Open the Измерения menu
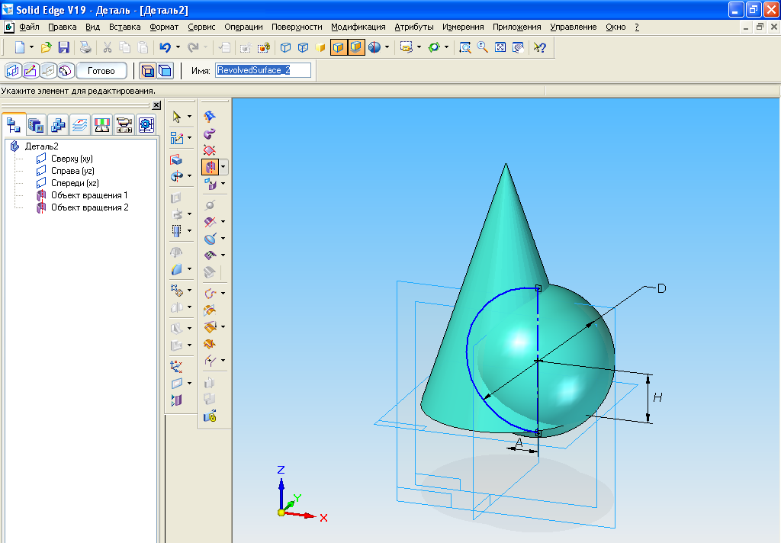This screenshot has width=781, height=543. point(462,27)
